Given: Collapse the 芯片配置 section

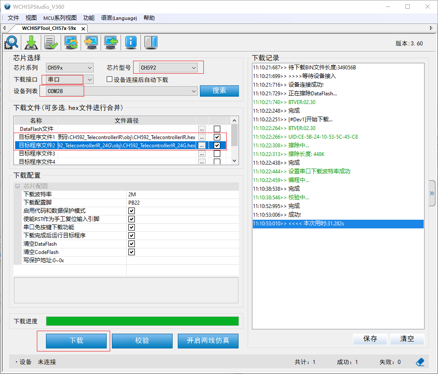Looking at the screenshot, I should (18, 186).
